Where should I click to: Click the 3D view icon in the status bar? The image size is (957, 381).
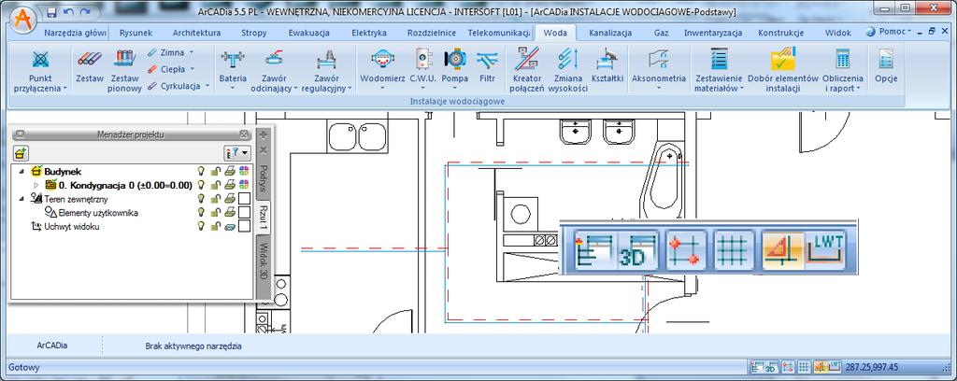tap(770, 368)
